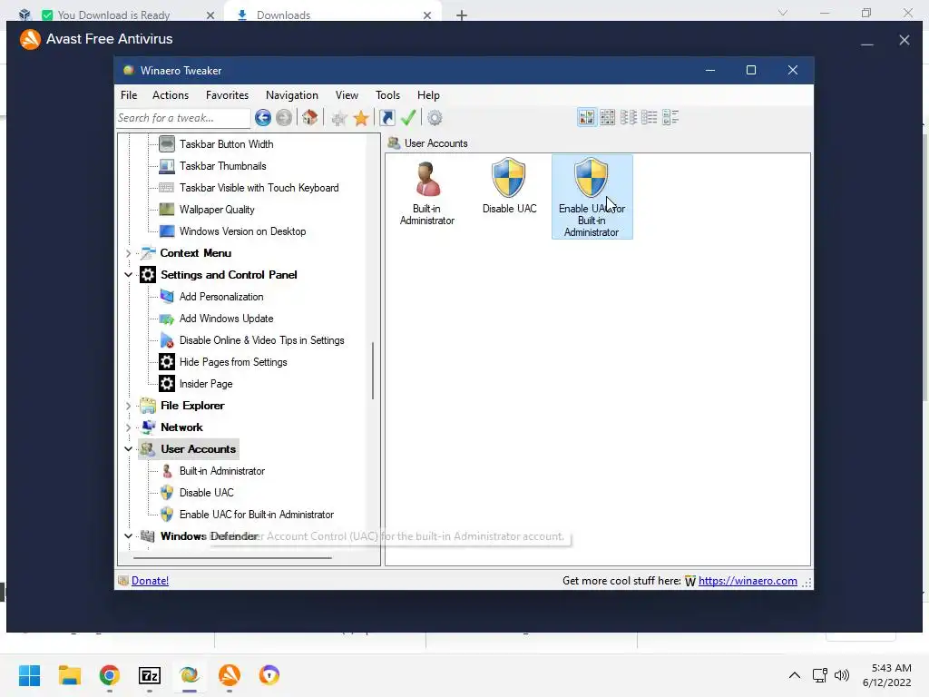Screen dimensions: 929x697
Task: Select Add Windows Update in tree
Action: (x=226, y=319)
